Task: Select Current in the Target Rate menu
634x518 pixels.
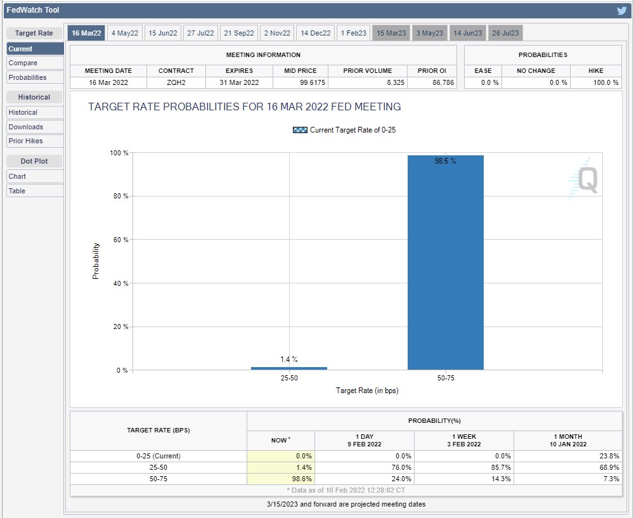Action: coord(35,49)
